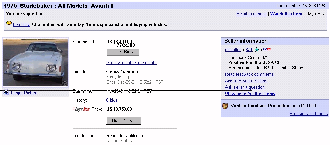Click the Live Help speech bubble icon
The width and height of the screenshot is (330, 145).
9,24
